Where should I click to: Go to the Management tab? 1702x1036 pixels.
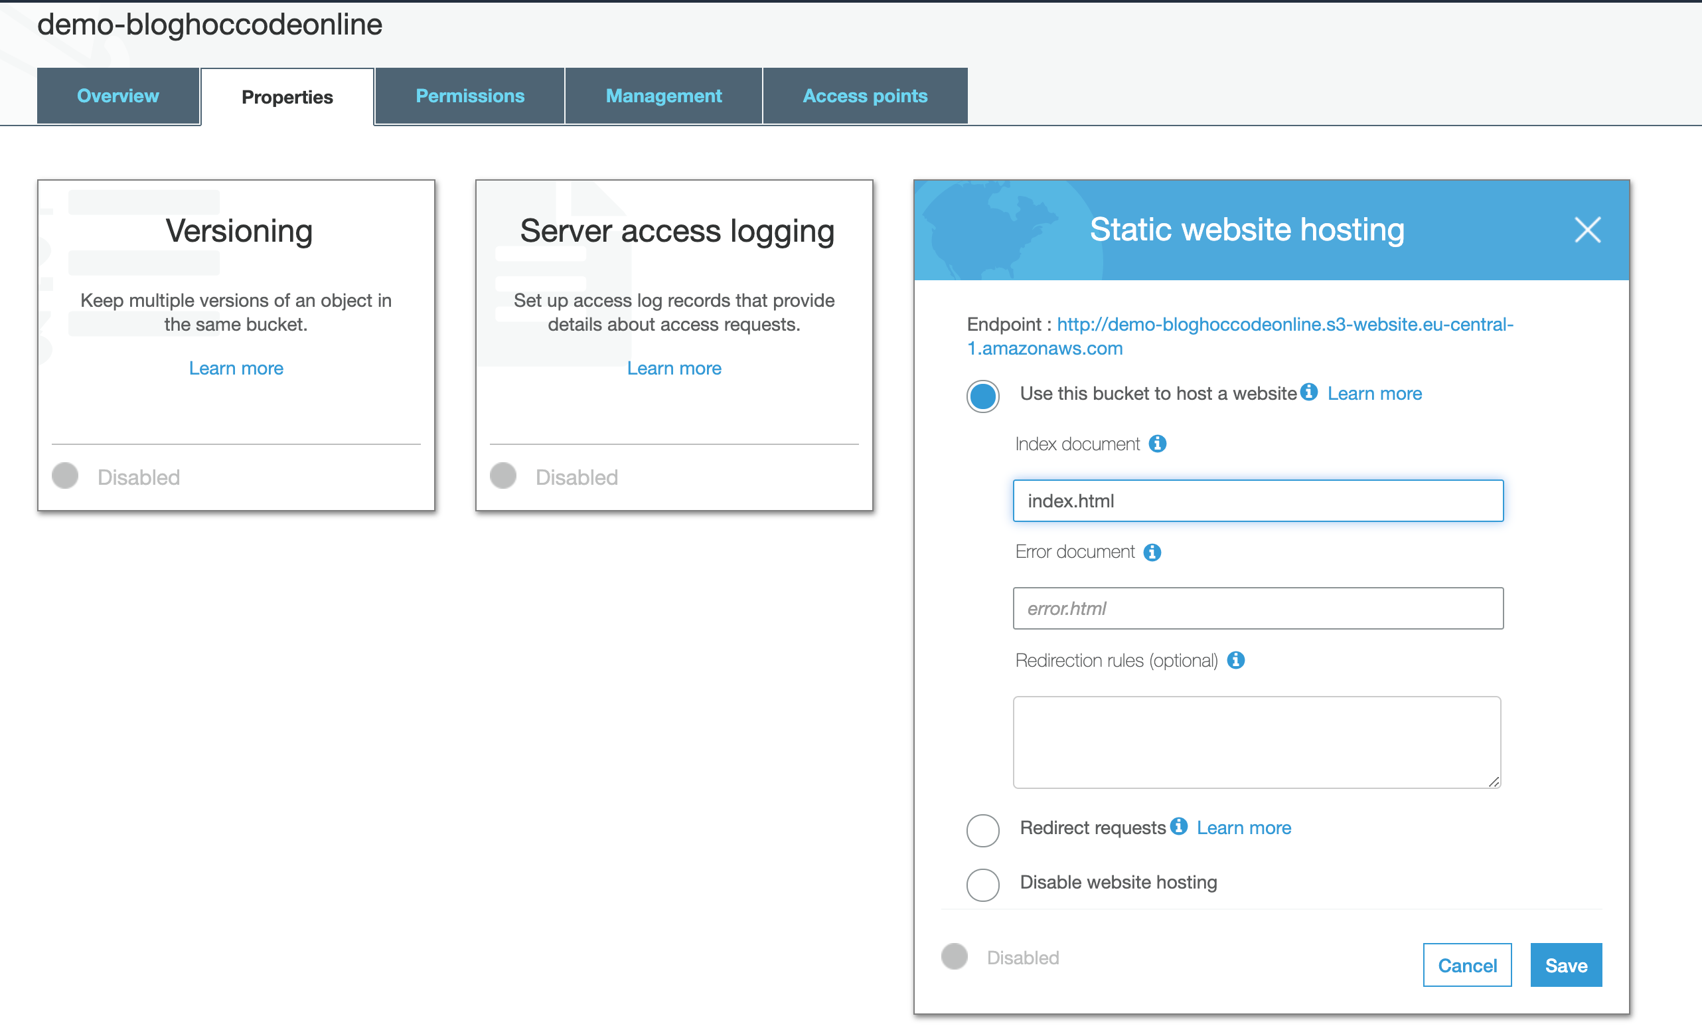pos(663,96)
